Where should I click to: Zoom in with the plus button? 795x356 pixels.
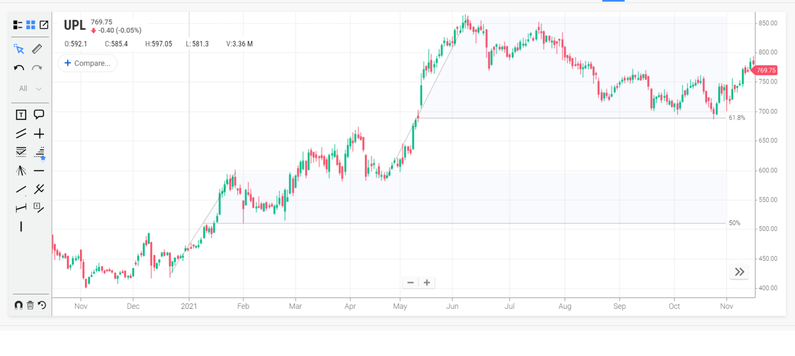[427, 283]
